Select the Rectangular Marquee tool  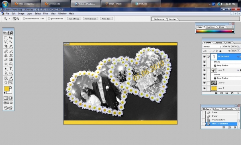click(6, 38)
